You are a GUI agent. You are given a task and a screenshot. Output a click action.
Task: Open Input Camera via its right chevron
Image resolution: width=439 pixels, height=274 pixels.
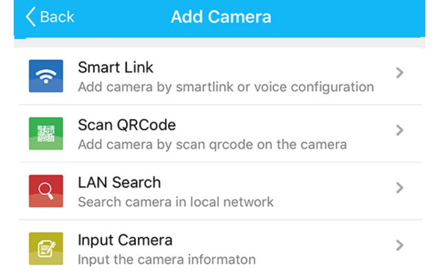399,245
